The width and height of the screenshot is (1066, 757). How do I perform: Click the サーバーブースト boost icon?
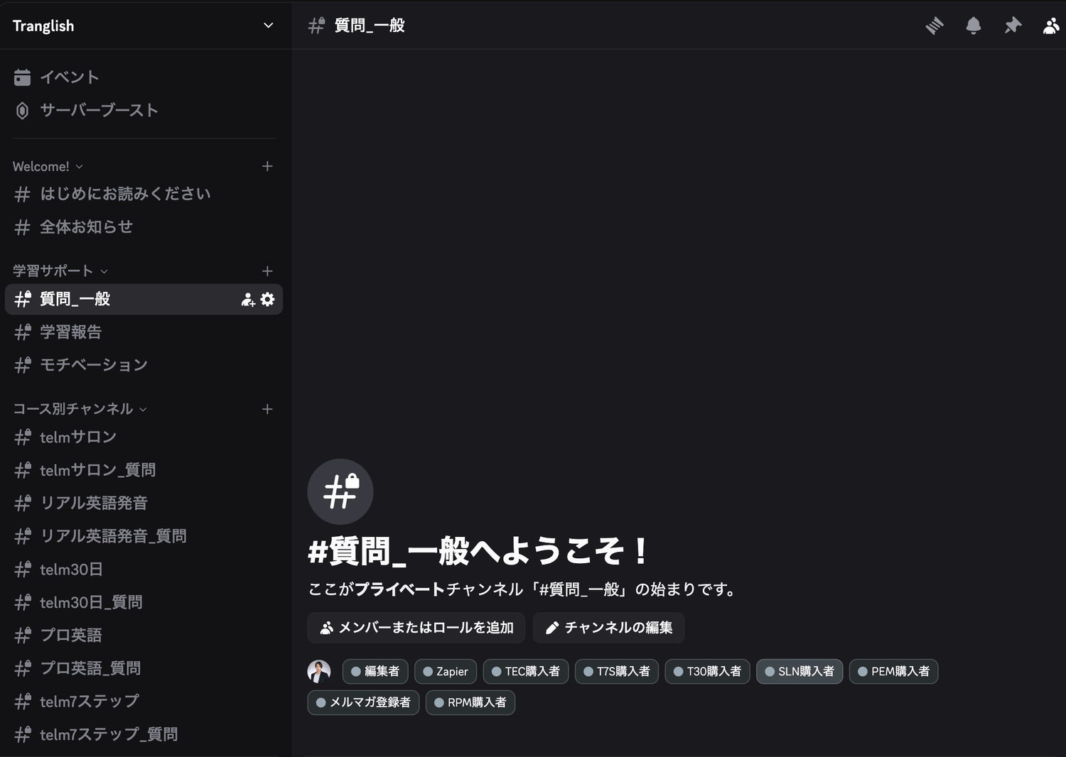pyautogui.click(x=22, y=111)
